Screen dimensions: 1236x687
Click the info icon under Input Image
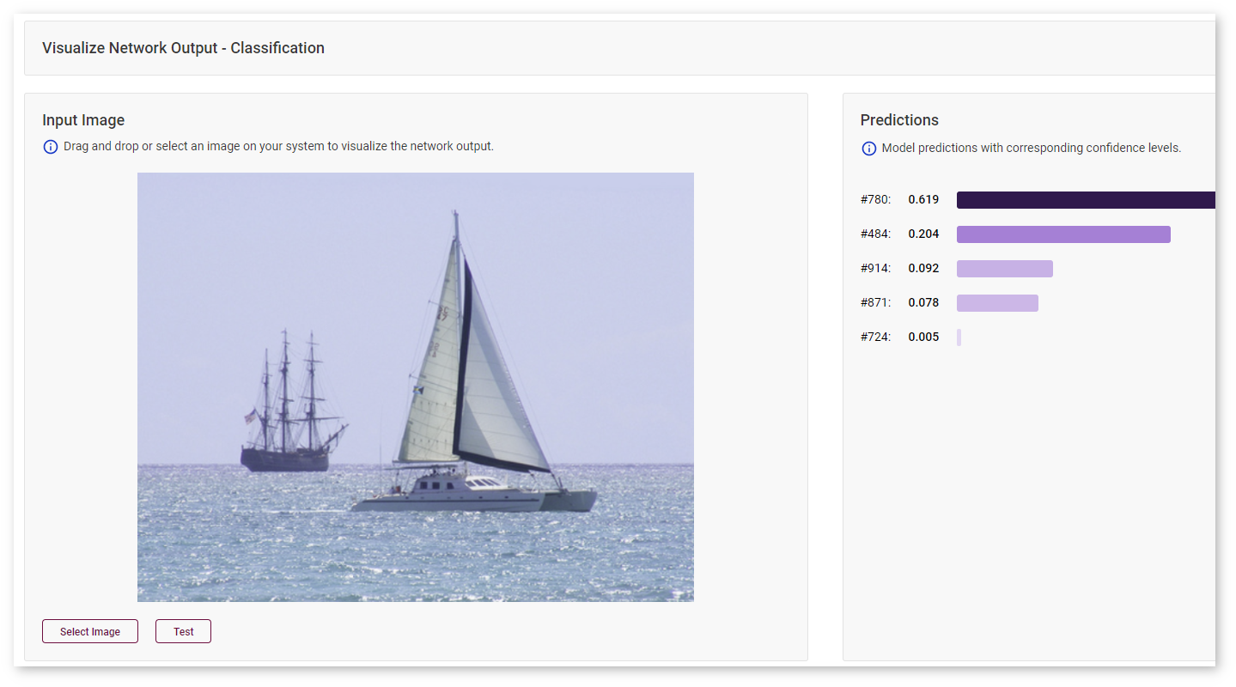51,147
